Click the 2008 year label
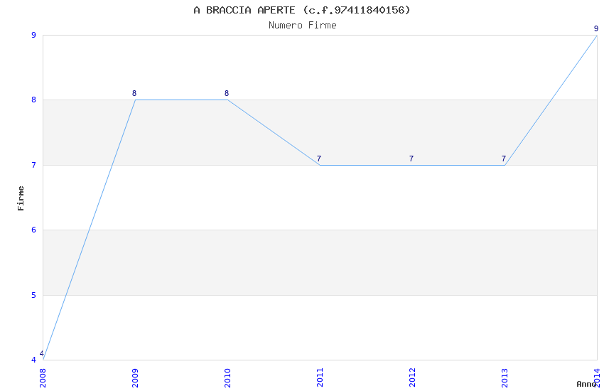This screenshot has width=604, height=391. coord(43,377)
